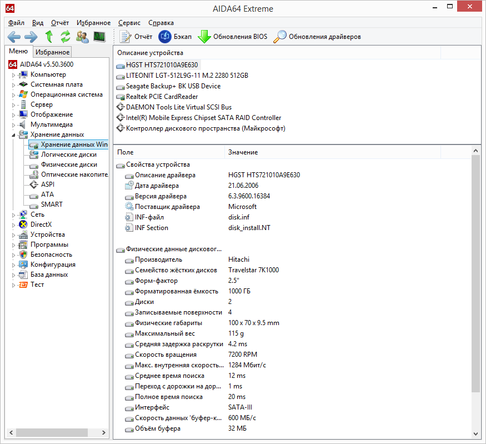Click the Безопасность shield icon
Screen dimensions: 486x444
pyautogui.click(x=23, y=255)
